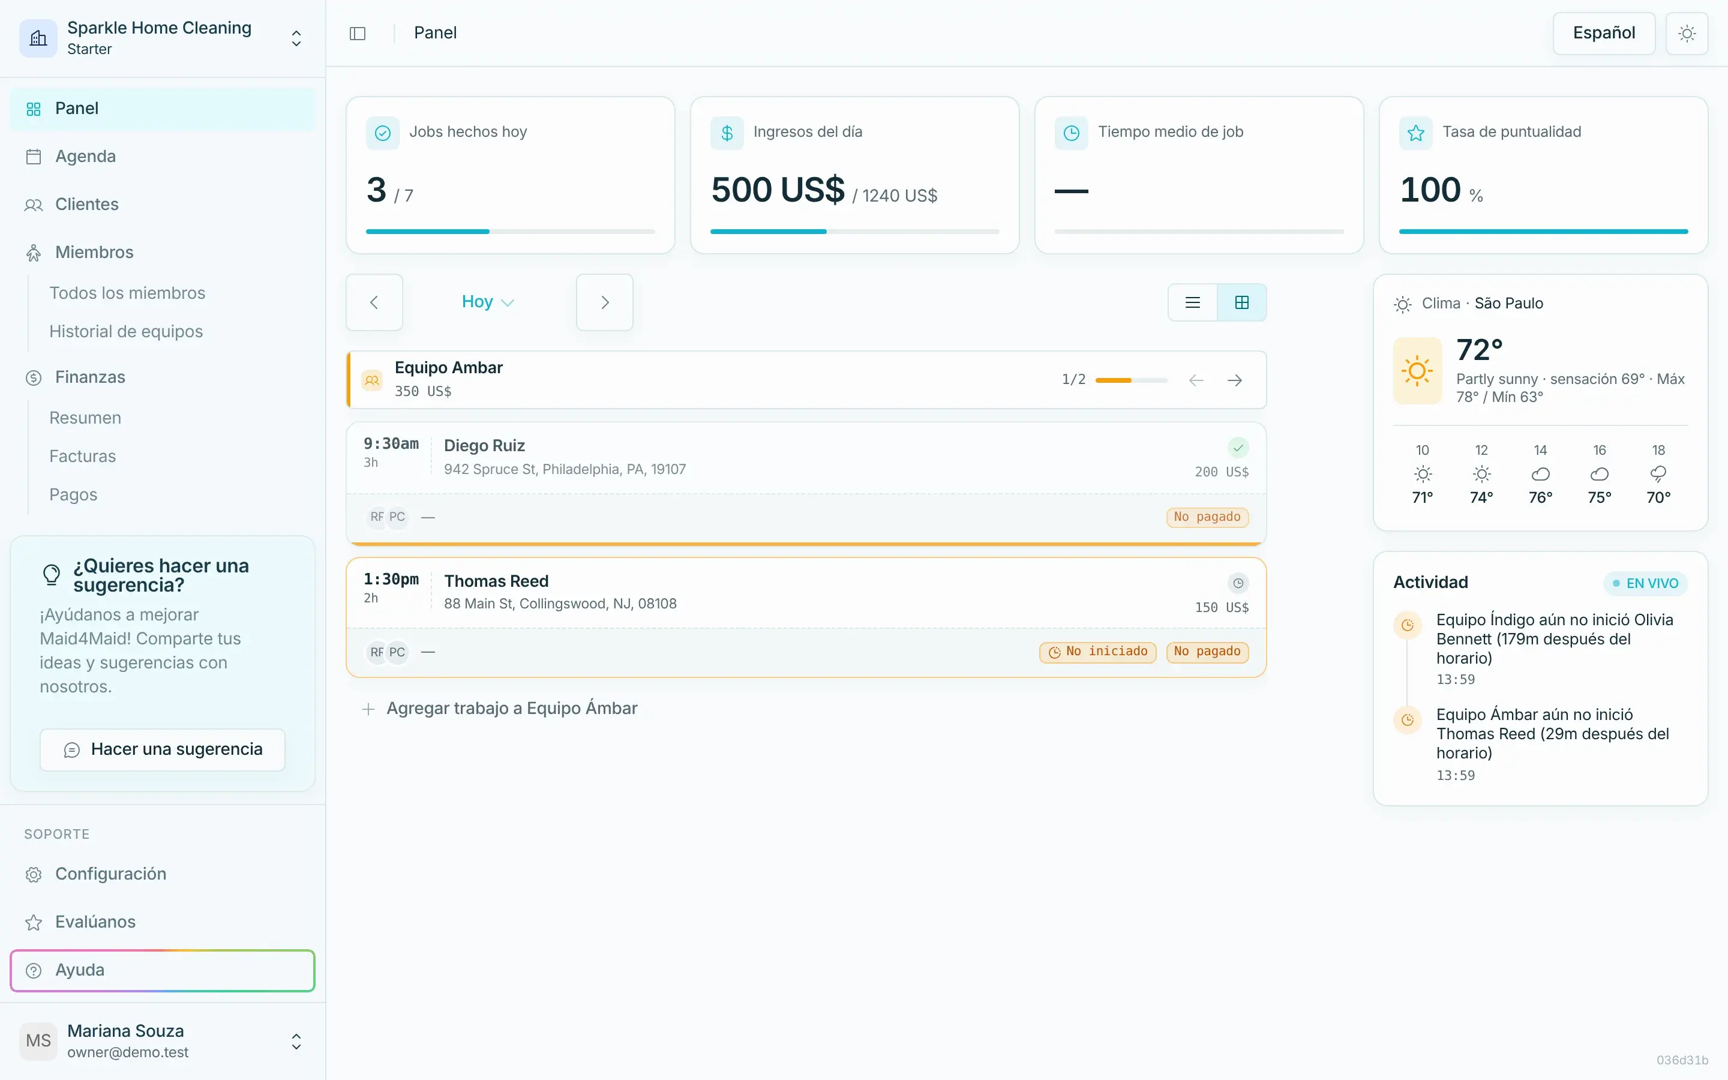Click Equipo Ambar team icon

tap(372, 380)
